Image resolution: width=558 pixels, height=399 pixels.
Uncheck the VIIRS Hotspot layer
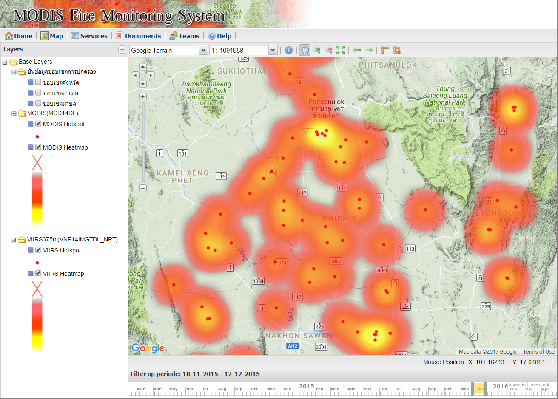tap(38, 250)
